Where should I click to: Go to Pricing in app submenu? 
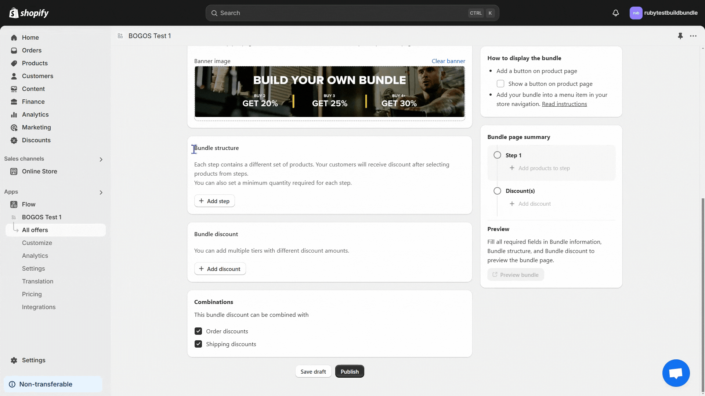(x=32, y=294)
